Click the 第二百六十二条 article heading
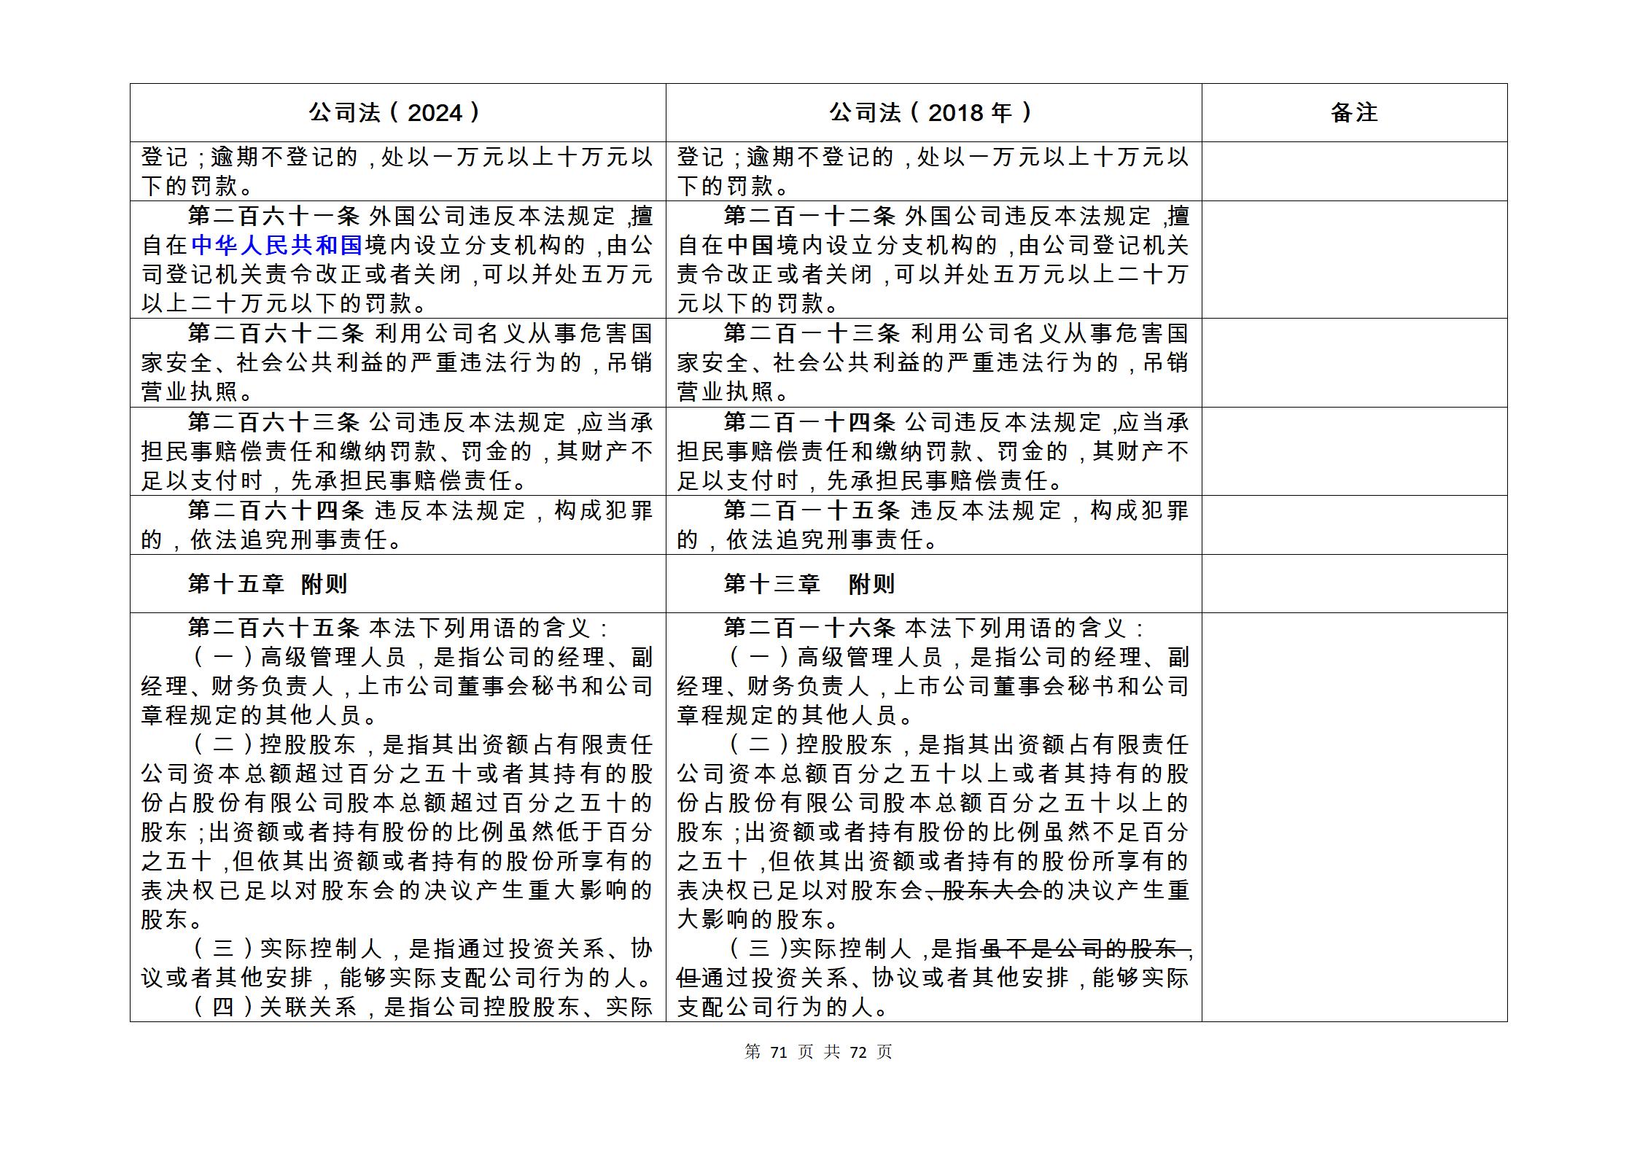Image resolution: width=1637 pixels, height=1157 pixels. coord(276,333)
